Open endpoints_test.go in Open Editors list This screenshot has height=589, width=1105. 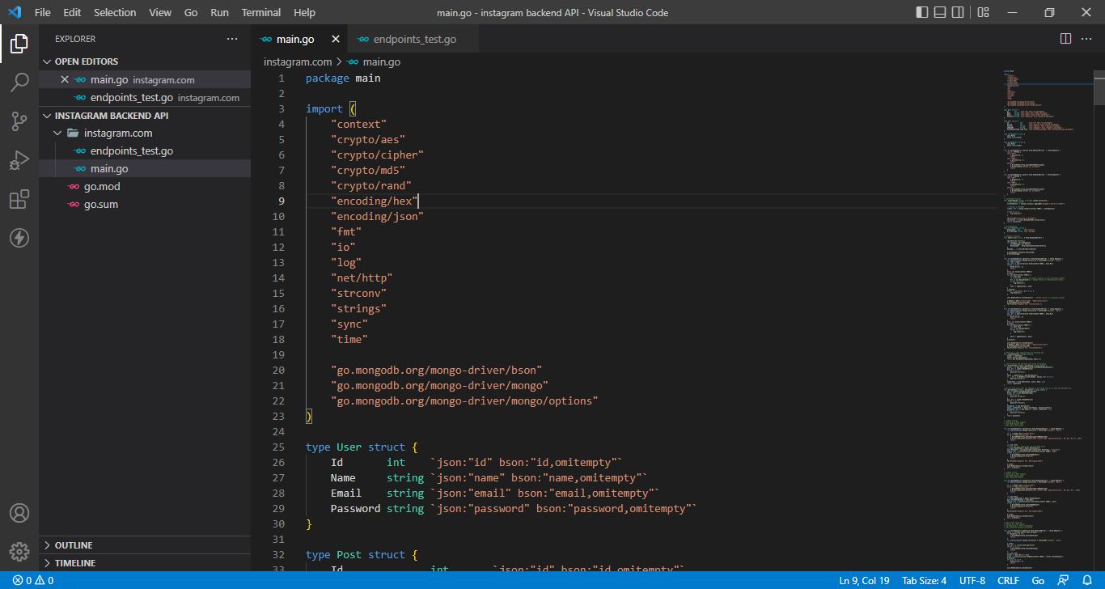[145, 97]
